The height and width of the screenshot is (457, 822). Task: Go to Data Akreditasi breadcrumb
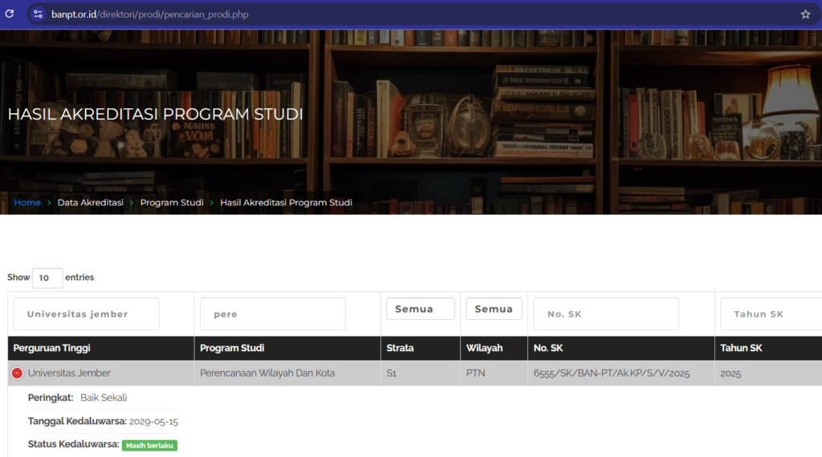coord(90,203)
